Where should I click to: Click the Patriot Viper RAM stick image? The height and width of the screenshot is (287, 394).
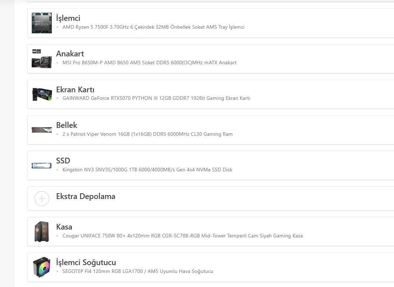(42, 130)
